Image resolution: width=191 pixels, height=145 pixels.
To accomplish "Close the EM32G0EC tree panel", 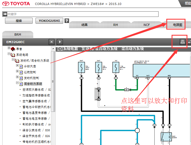I will 51,42.
